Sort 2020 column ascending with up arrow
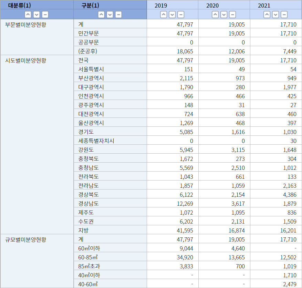302x288 pixels. (215, 14)
